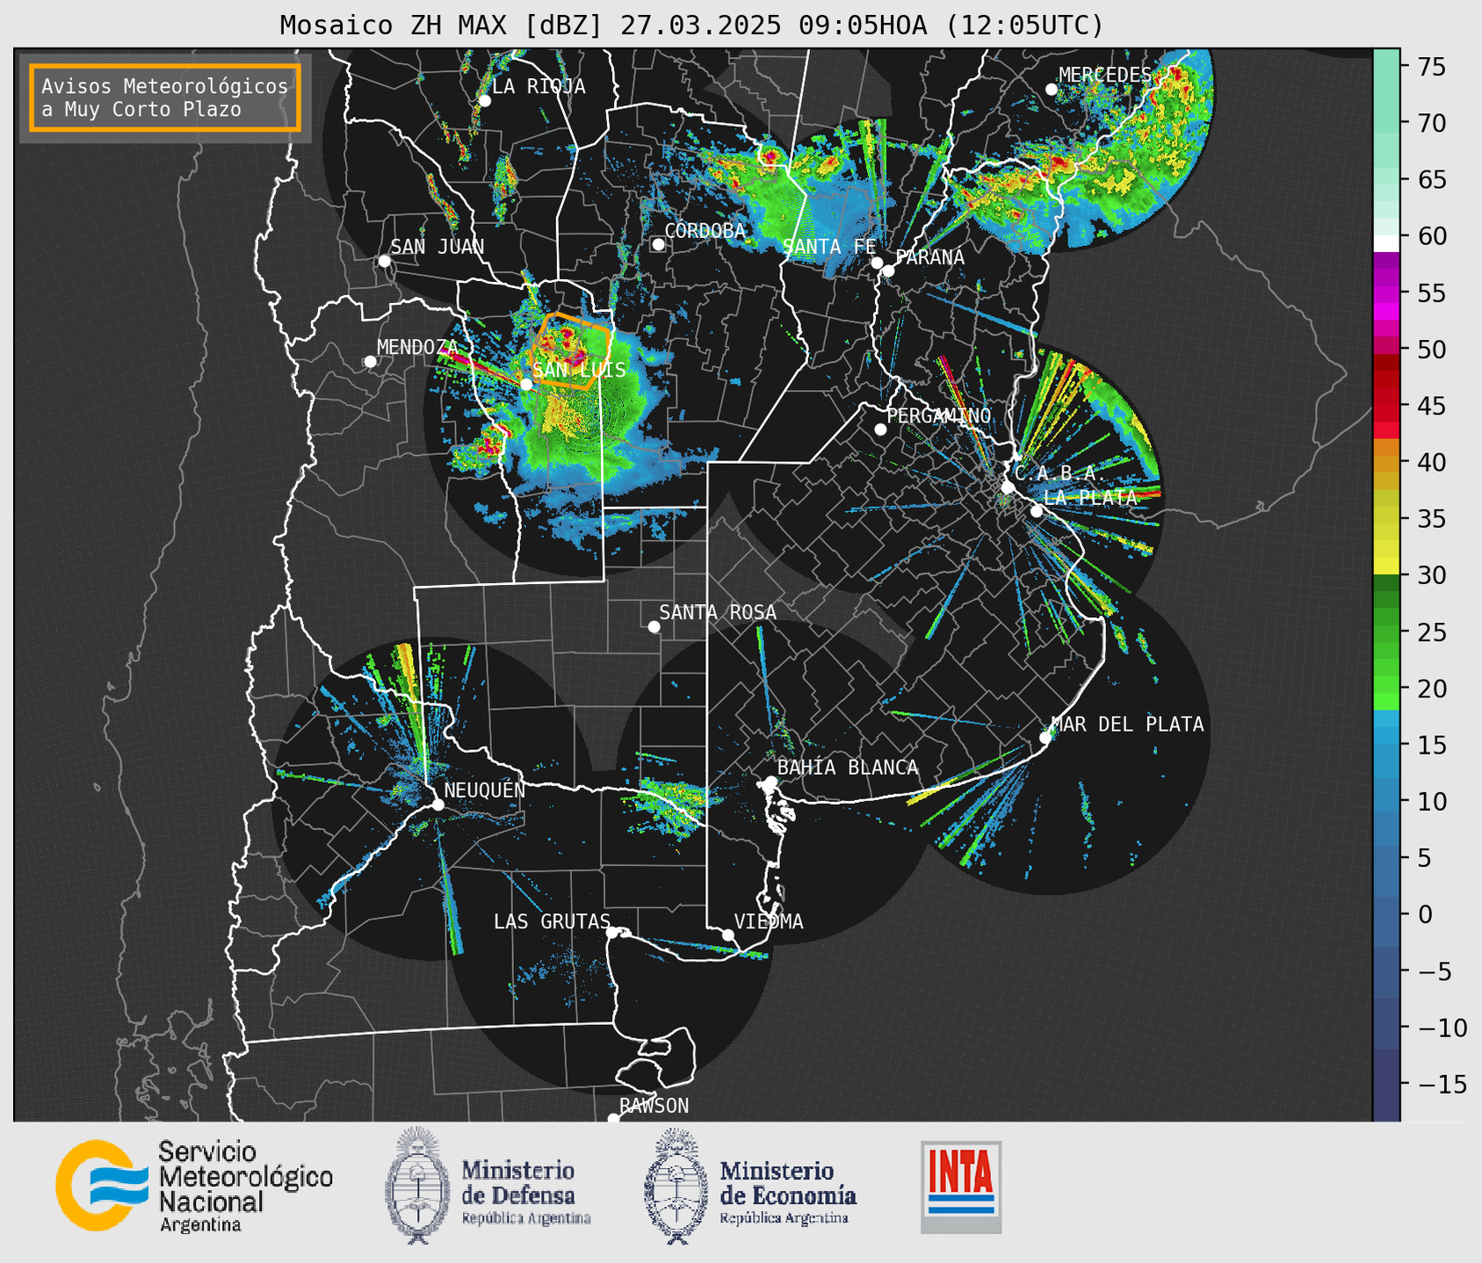1482x1263 pixels.
Task: Click the Córdoba city marker dot
Action: [658, 244]
